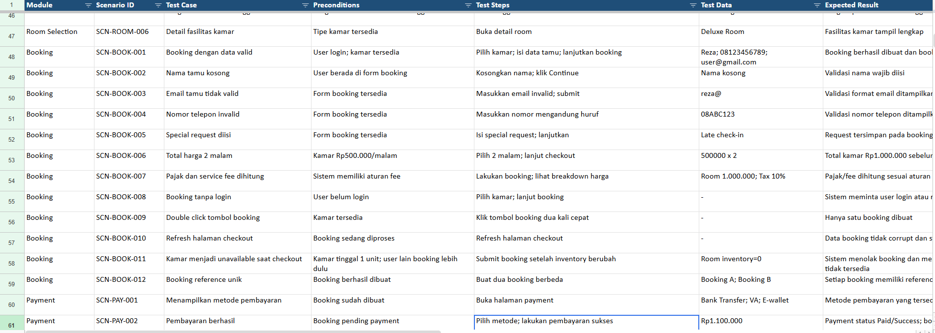This screenshot has height=333, width=935.
Task: Select the 'Late check-in' cell
Action: 761,140
